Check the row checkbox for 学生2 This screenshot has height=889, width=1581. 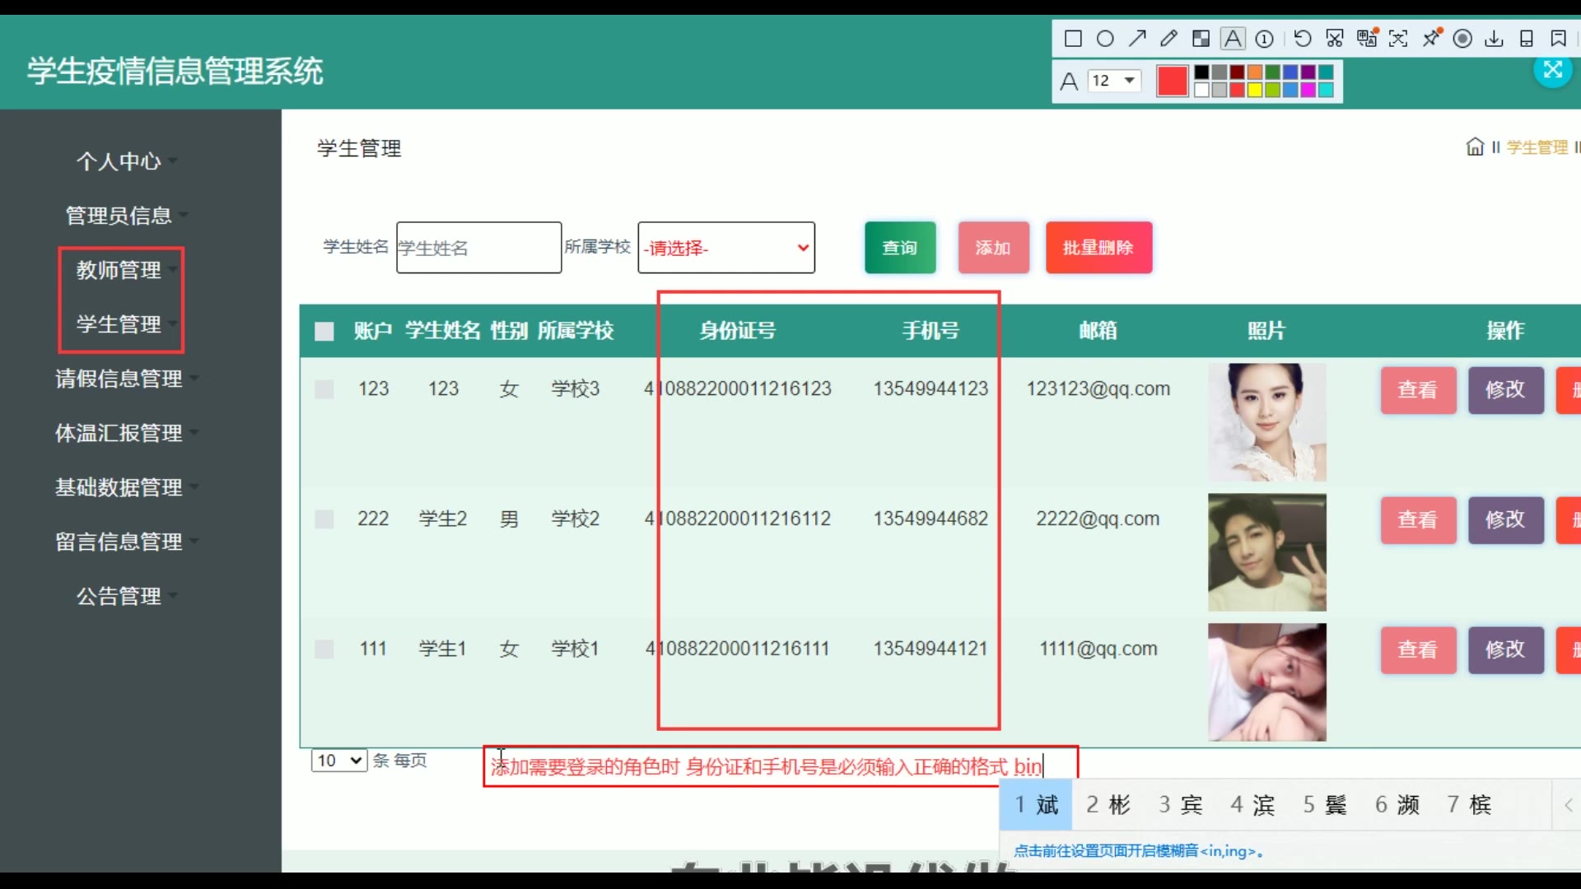(324, 519)
